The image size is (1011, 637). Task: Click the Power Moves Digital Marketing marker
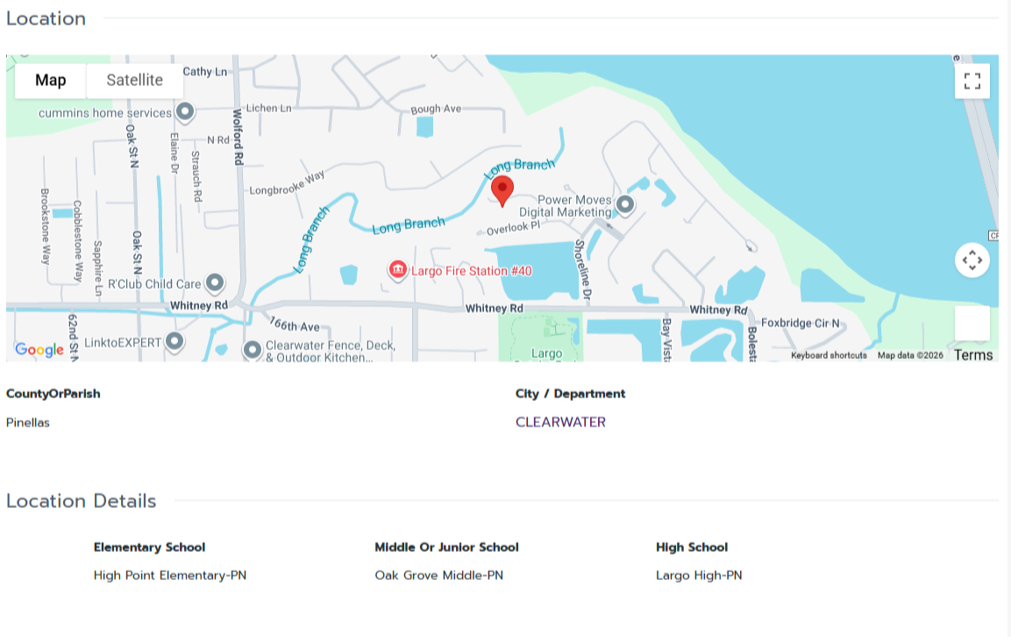coord(623,203)
